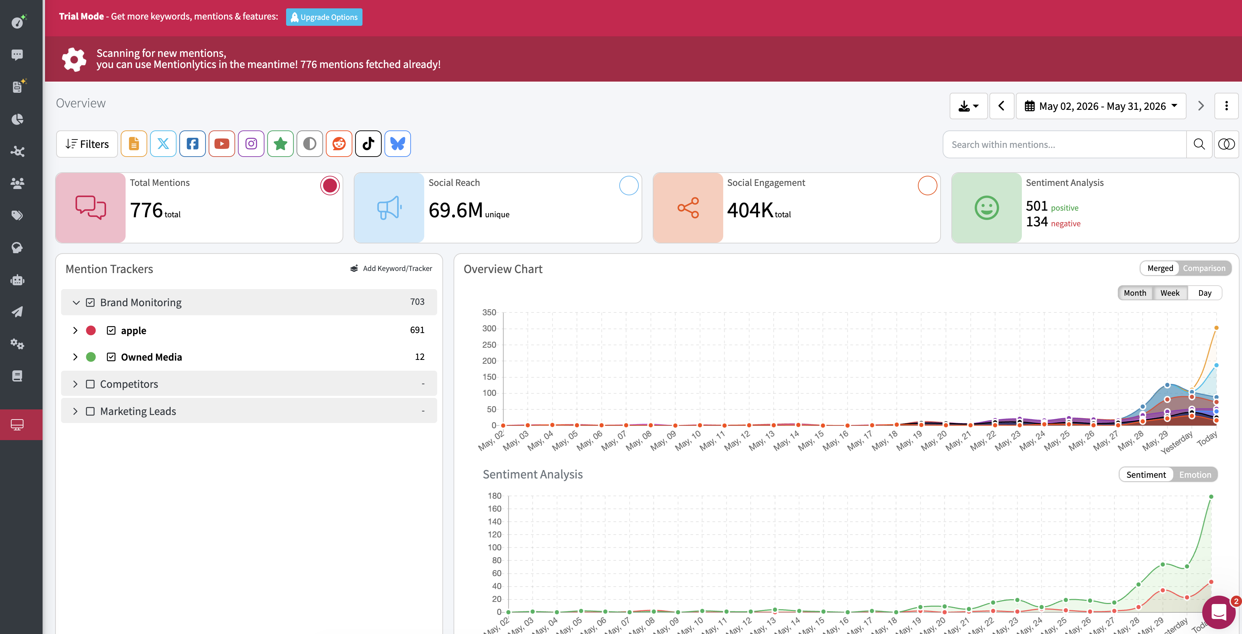Filter by X (Twitter) source icon

point(163,144)
